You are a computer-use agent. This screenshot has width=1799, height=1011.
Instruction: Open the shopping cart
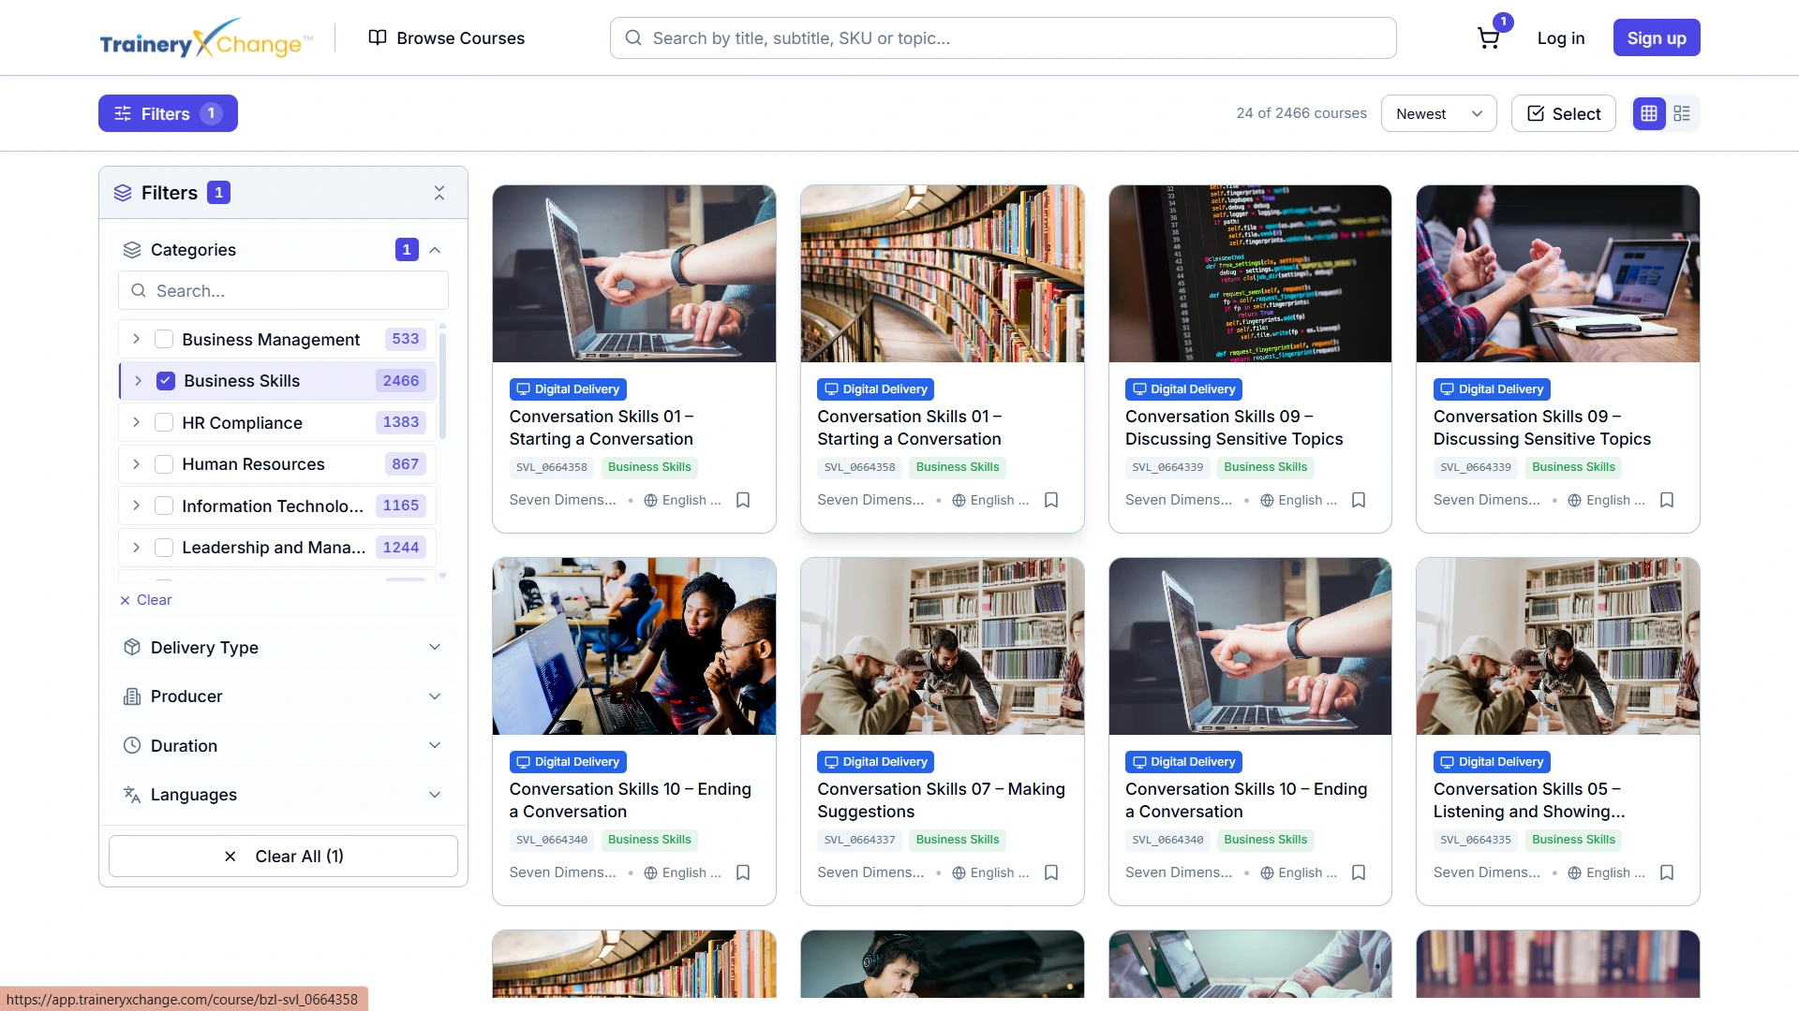pyautogui.click(x=1488, y=38)
